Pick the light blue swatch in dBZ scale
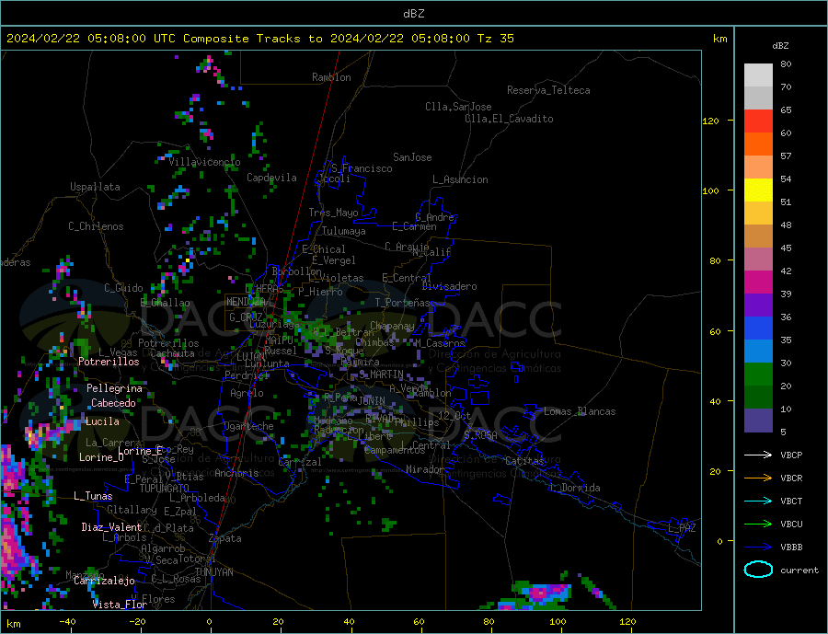 click(758, 352)
